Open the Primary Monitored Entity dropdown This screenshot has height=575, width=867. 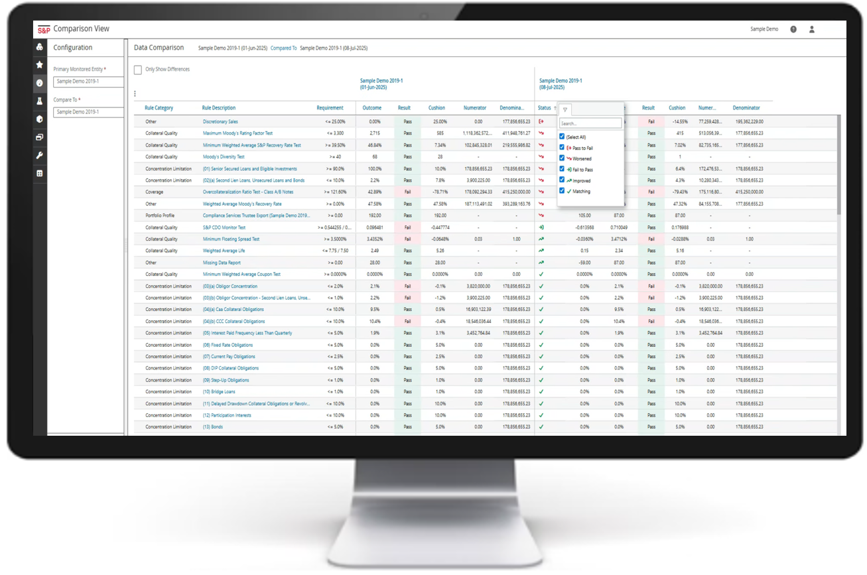point(88,82)
